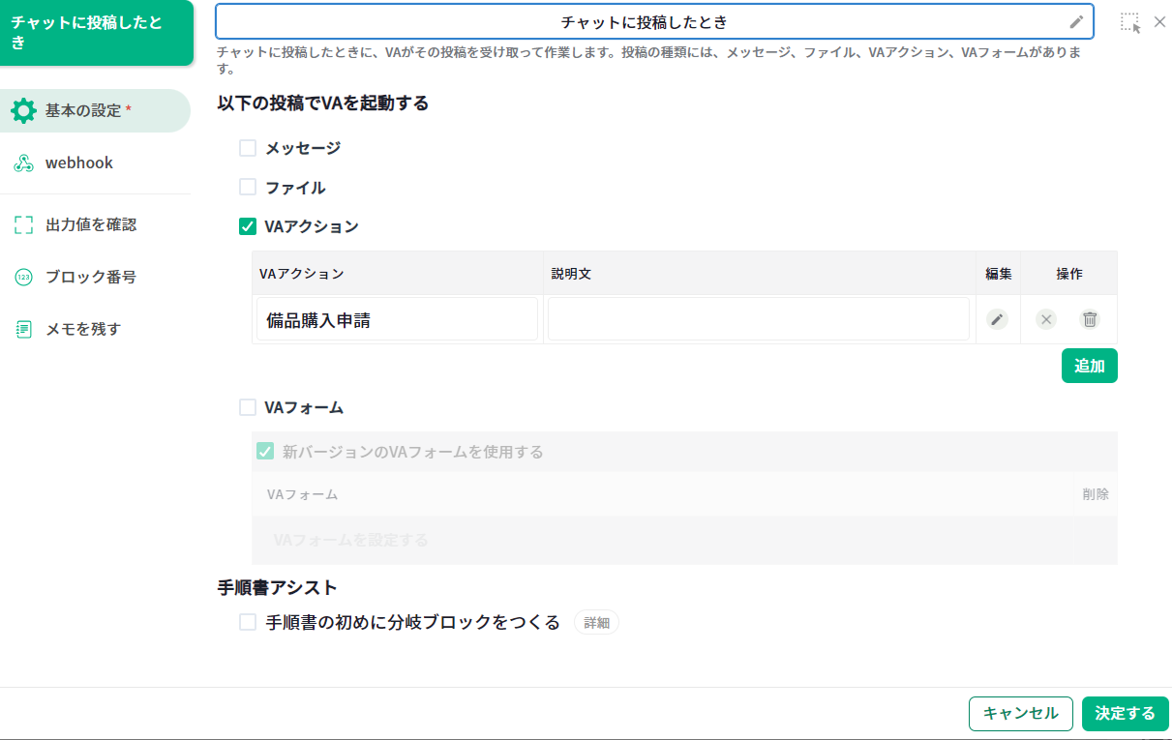Click the 以下の投稿でVAを起動する heading
1172x740 pixels.
[323, 103]
